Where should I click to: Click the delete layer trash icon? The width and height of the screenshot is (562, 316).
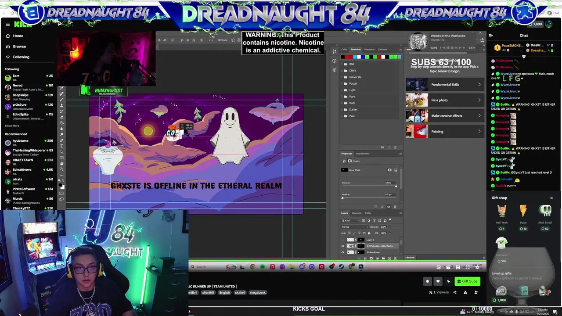coord(395,258)
